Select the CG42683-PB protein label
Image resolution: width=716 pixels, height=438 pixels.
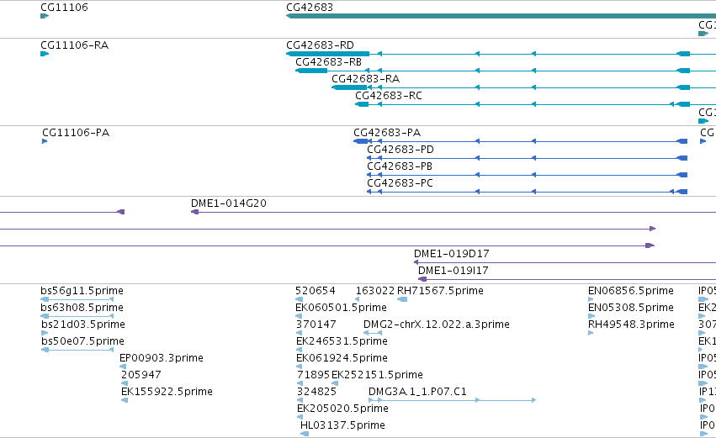click(400, 166)
